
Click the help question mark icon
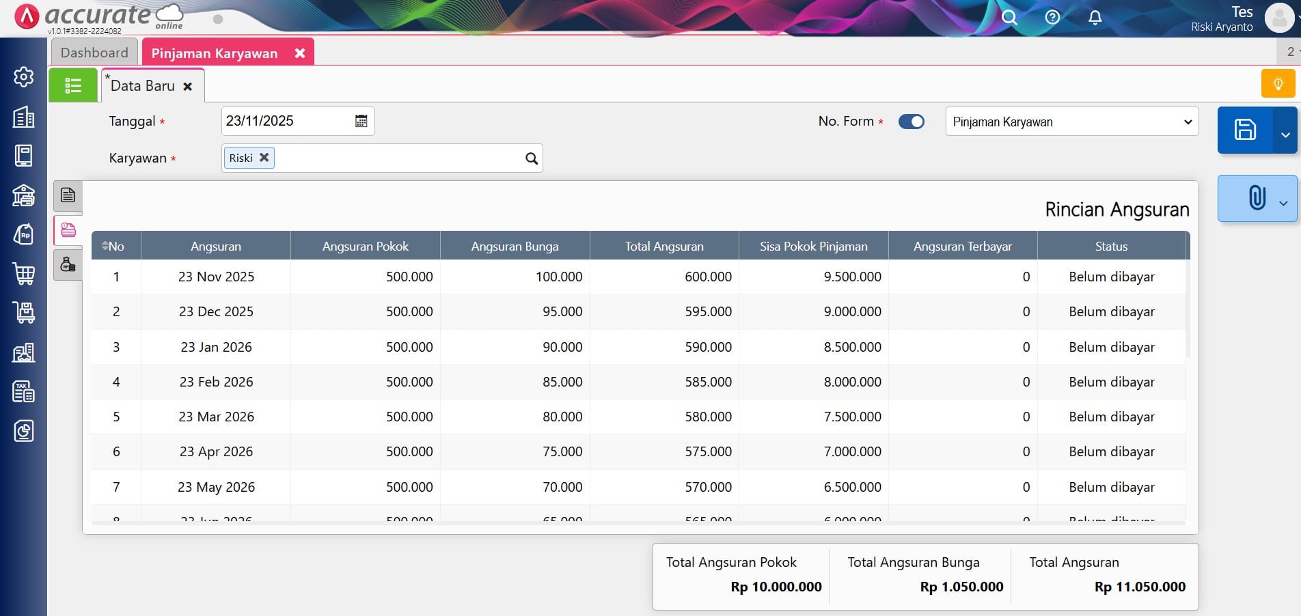(1052, 18)
